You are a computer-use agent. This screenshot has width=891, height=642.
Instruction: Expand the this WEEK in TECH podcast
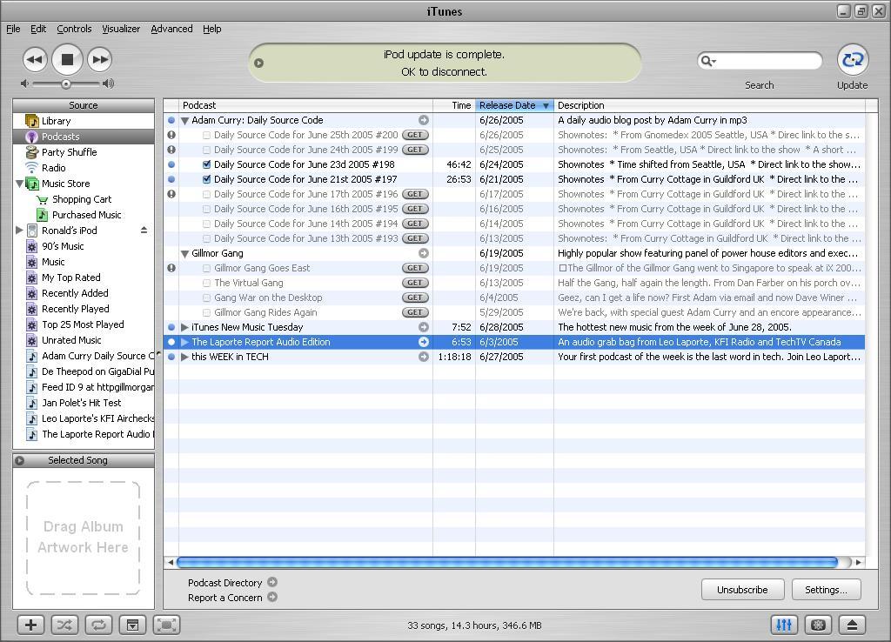(x=184, y=357)
